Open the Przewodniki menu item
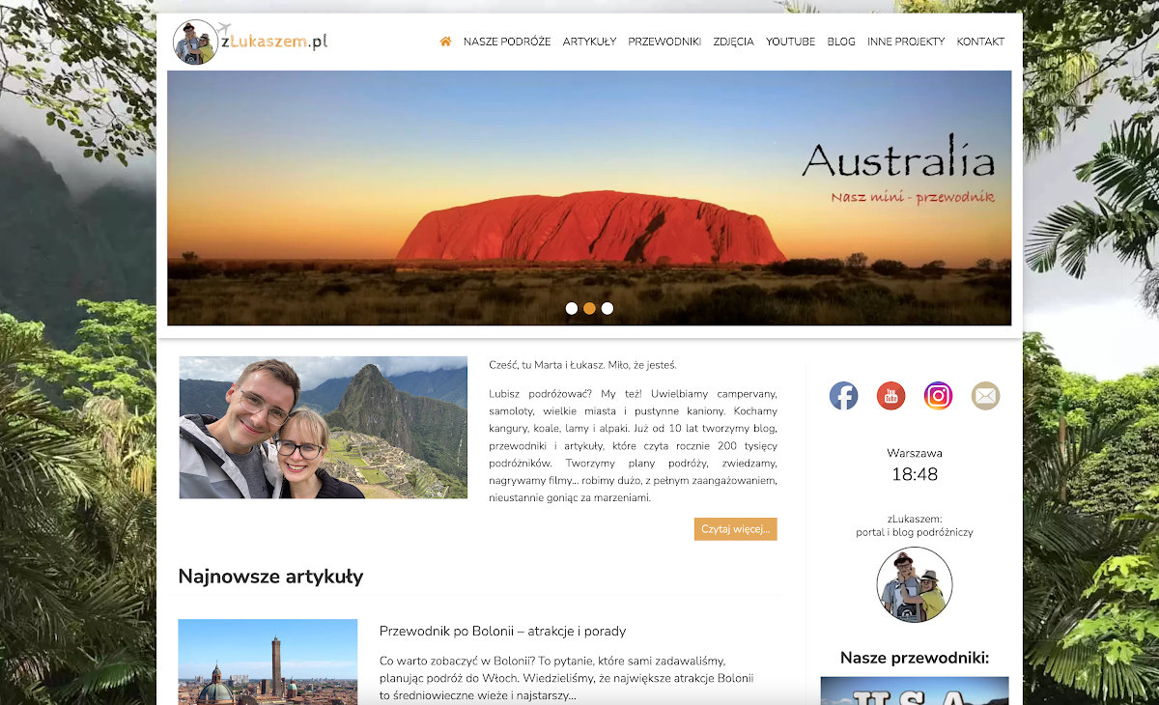Image resolution: width=1159 pixels, height=705 pixels. [x=664, y=42]
